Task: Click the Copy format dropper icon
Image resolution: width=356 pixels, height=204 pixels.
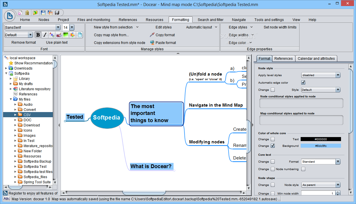Action: [152, 35]
